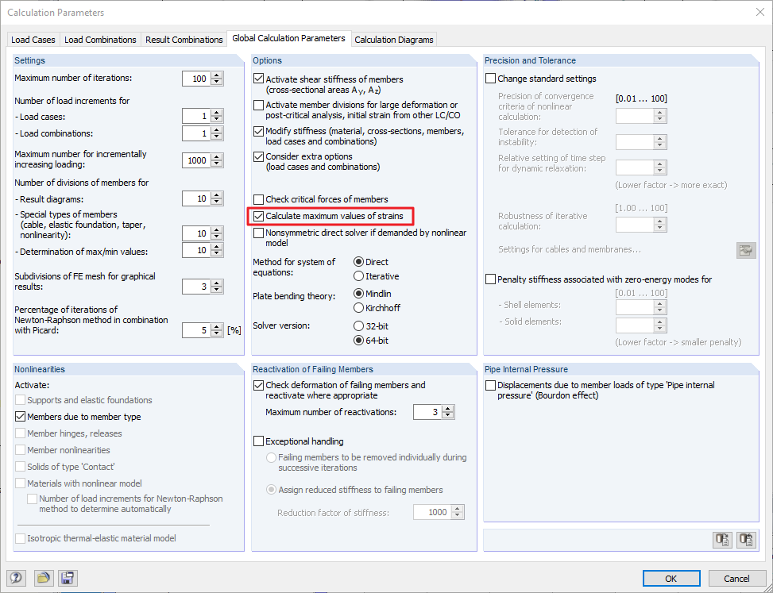Confirm changes with the OK button

click(671, 578)
